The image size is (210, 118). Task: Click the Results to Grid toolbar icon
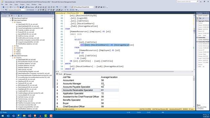pyautogui.click(x=59, y=10)
